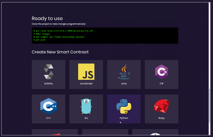Pick the Java coffee cup card
Screen dimensions: 213x137
coord(124,74)
